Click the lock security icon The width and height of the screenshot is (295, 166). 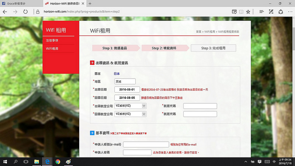coord(38,12)
